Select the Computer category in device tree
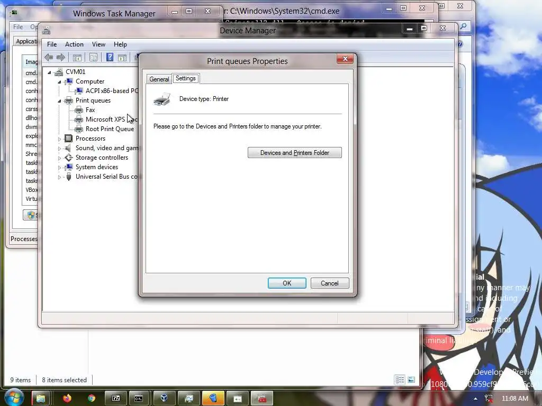The image size is (542, 406). click(x=90, y=81)
